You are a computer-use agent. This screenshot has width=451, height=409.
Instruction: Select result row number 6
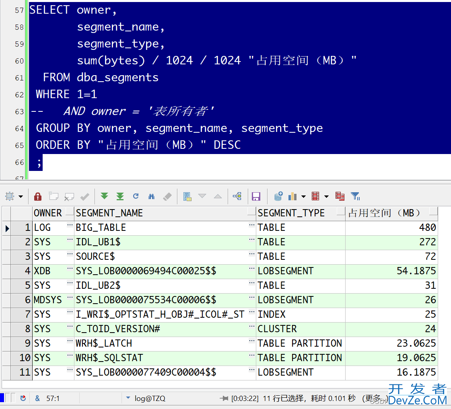22,300
